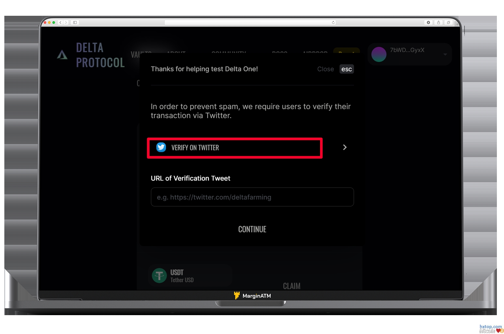Open the browser downloads icon
Viewport: 504px width, 334px height.
pos(428,23)
